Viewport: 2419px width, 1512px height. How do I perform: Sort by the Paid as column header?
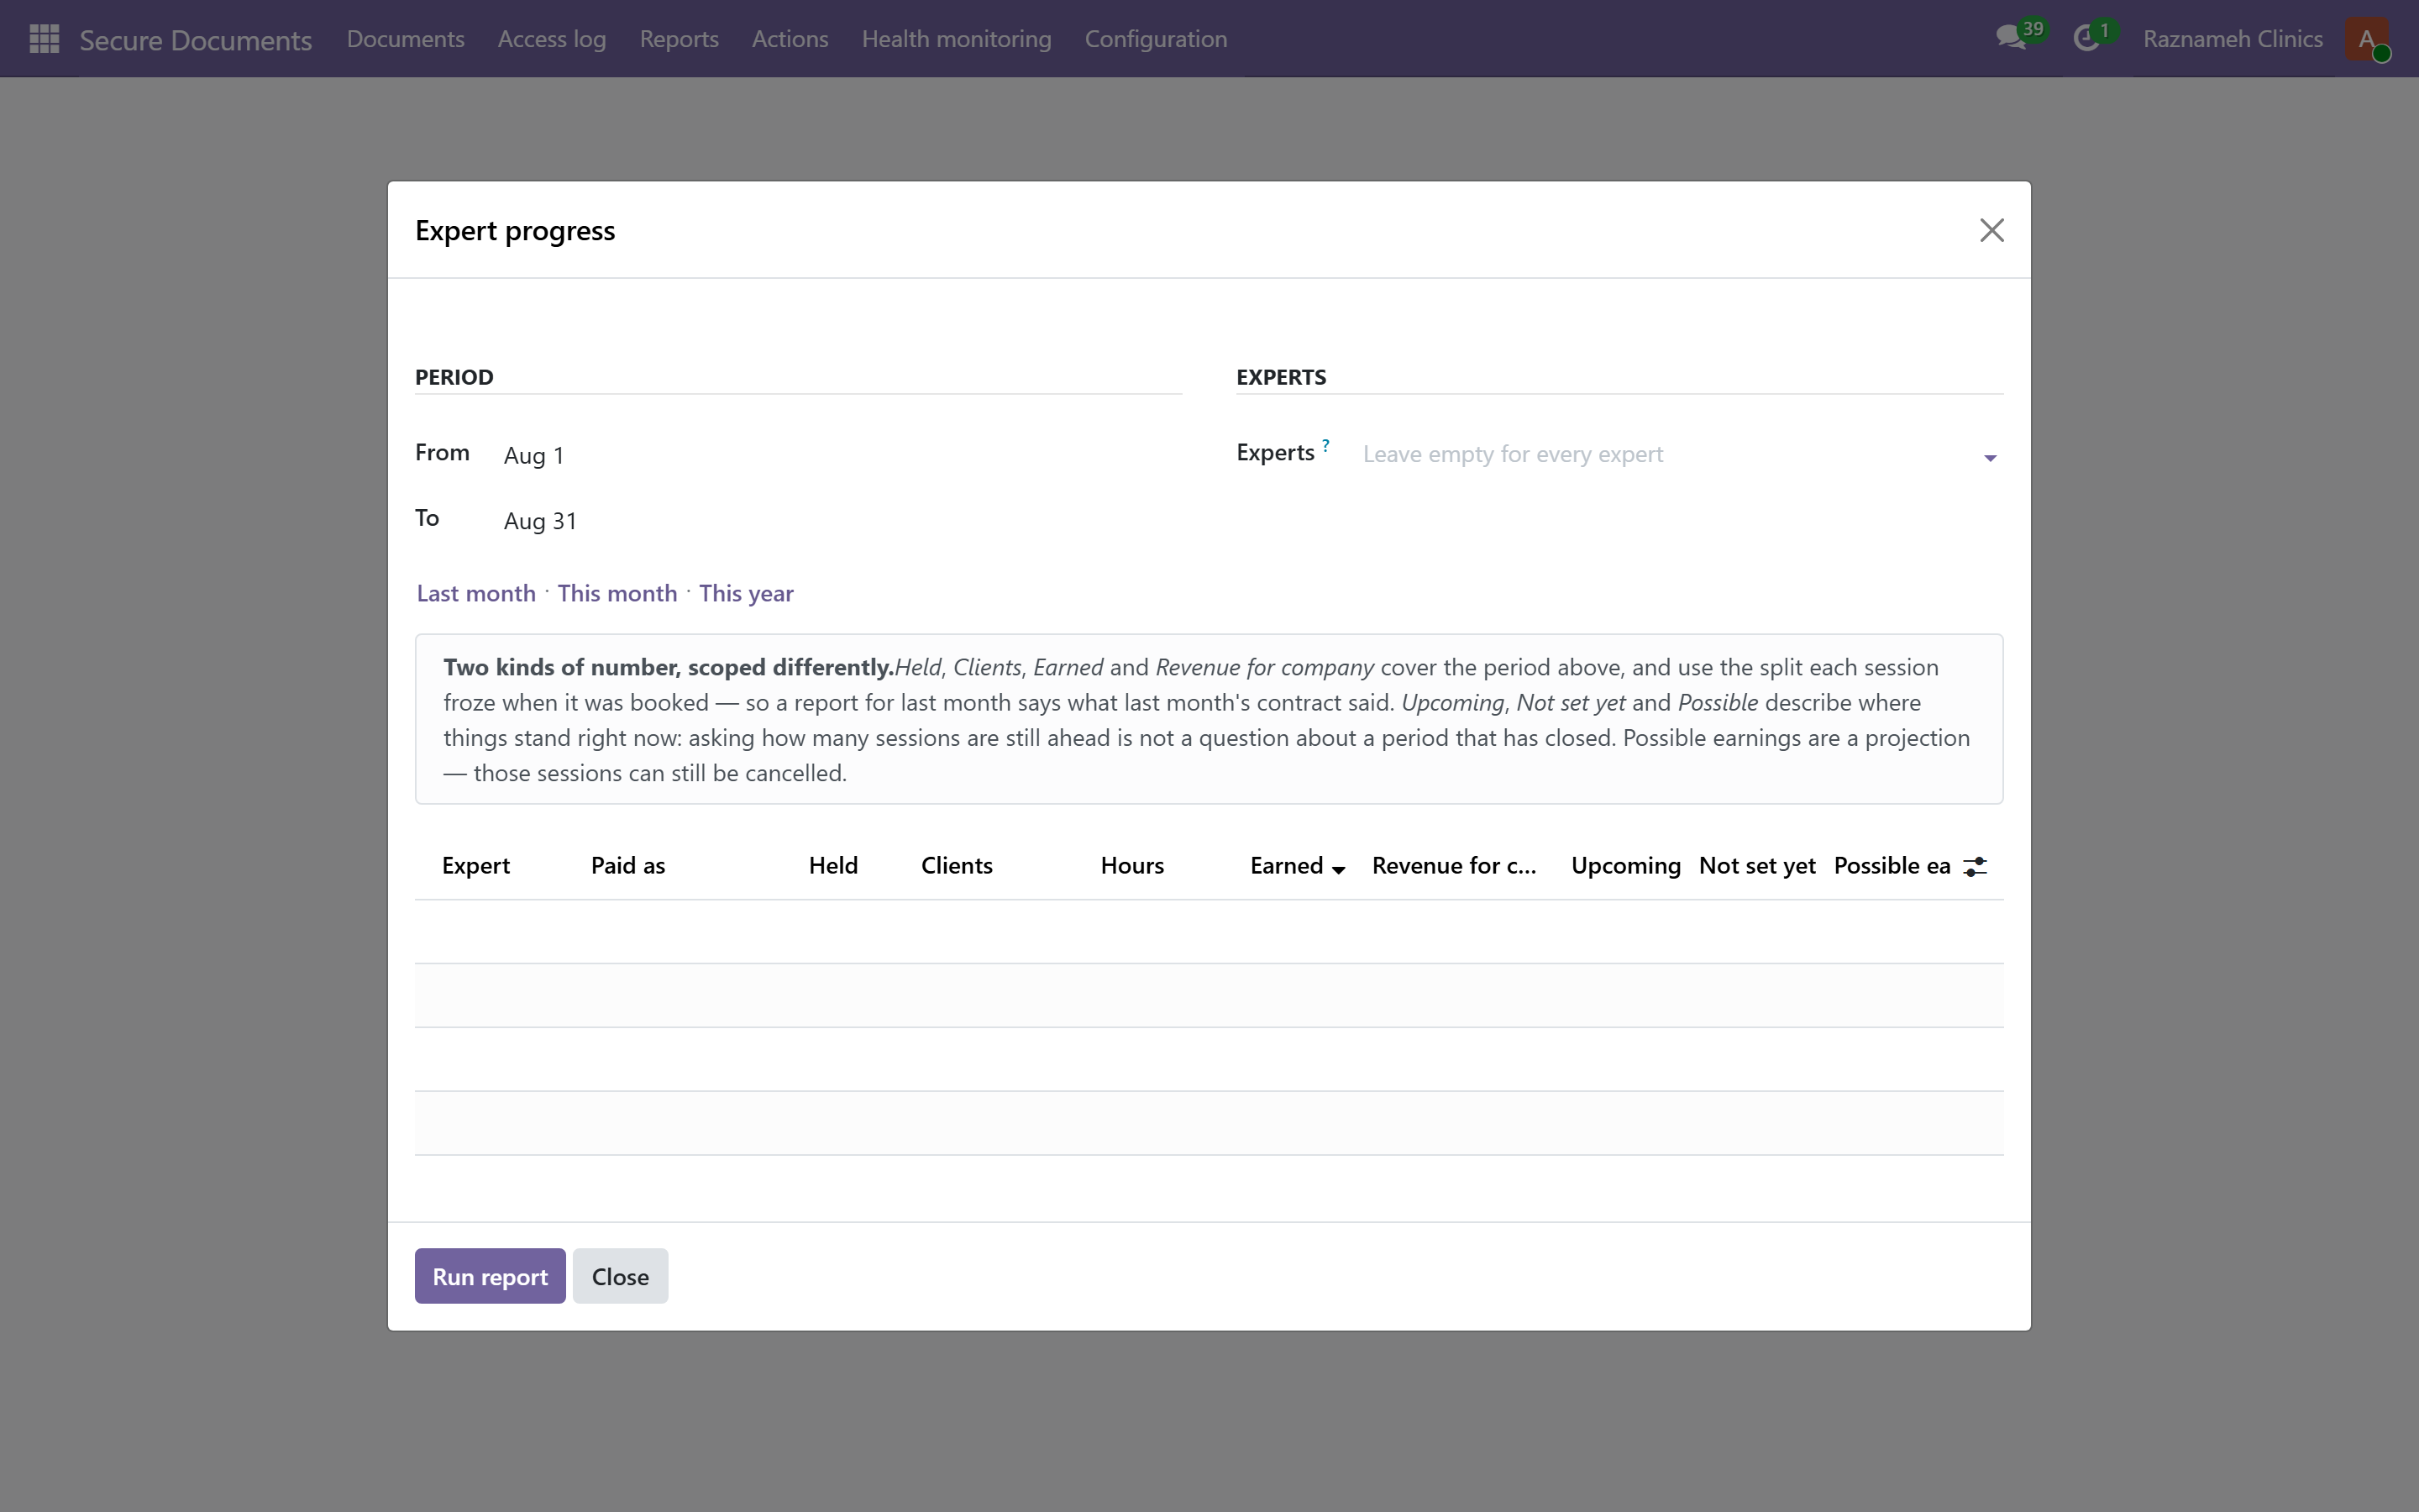(627, 866)
